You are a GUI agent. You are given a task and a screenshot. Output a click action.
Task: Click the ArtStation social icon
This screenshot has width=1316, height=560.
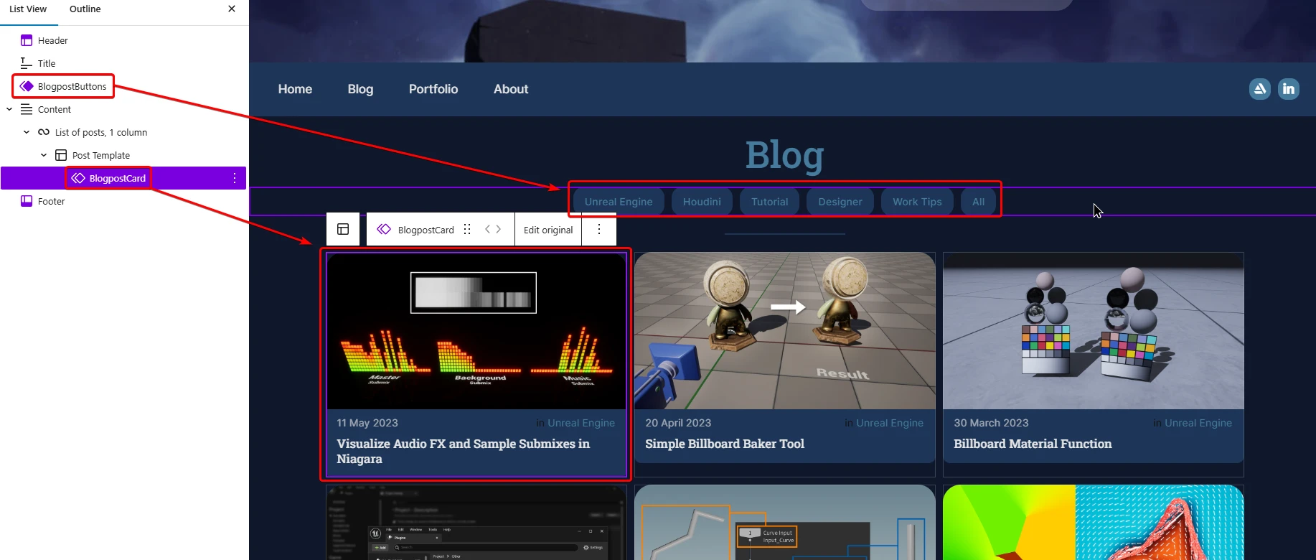1260,89
